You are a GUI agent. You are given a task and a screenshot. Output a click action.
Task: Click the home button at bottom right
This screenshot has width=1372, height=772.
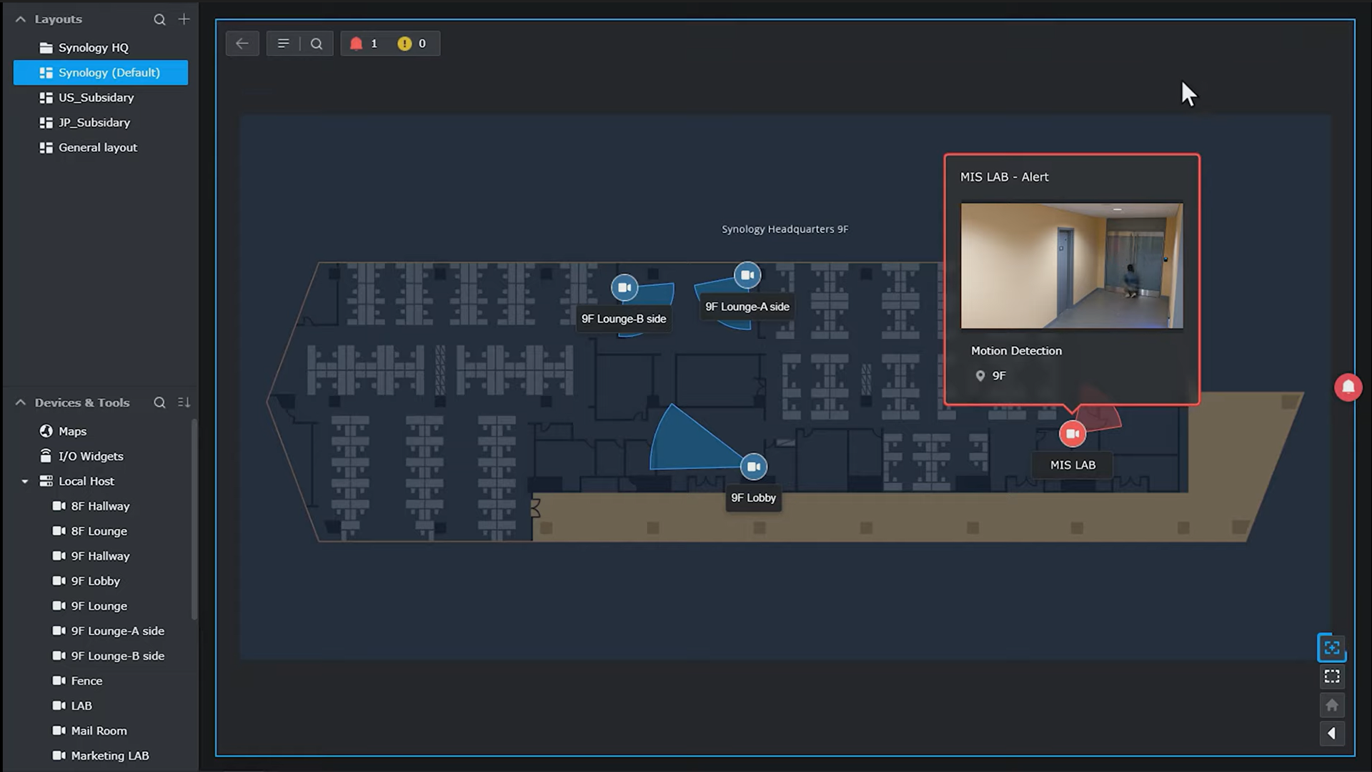(x=1331, y=706)
